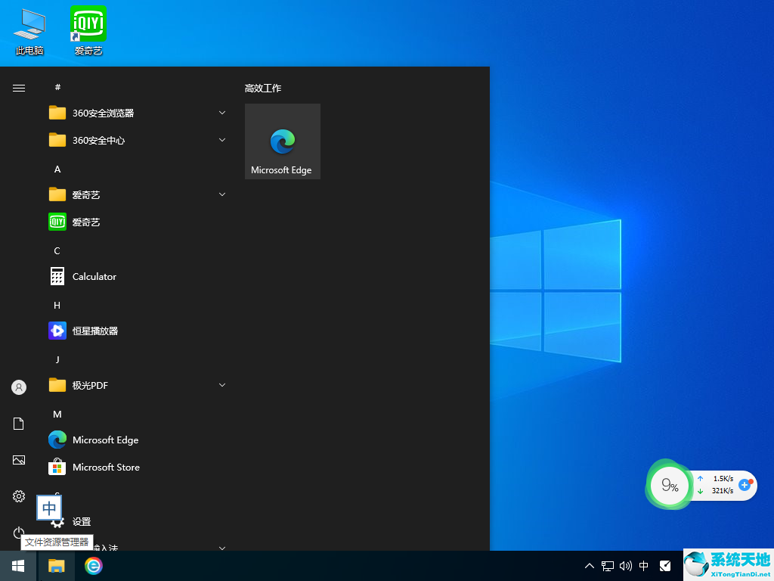Image resolution: width=774 pixels, height=581 pixels.
Task: Click the blue plus on speed widget
Action: tap(745, 485)
